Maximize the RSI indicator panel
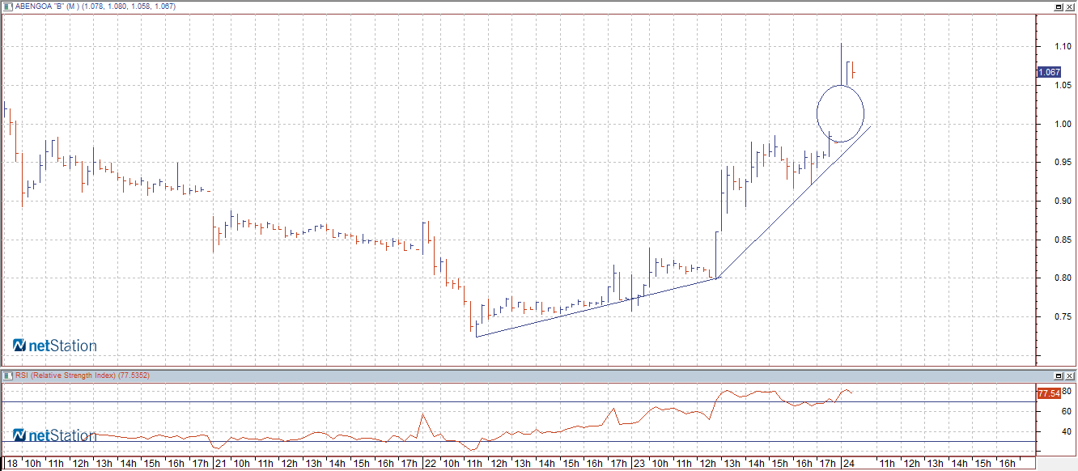The image size is (1078, 471). (x=1058, y=376)
